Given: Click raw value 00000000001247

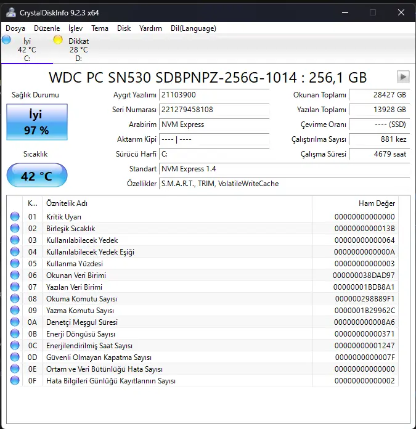Looking at the screenshot, I should [x=365, y=346].
